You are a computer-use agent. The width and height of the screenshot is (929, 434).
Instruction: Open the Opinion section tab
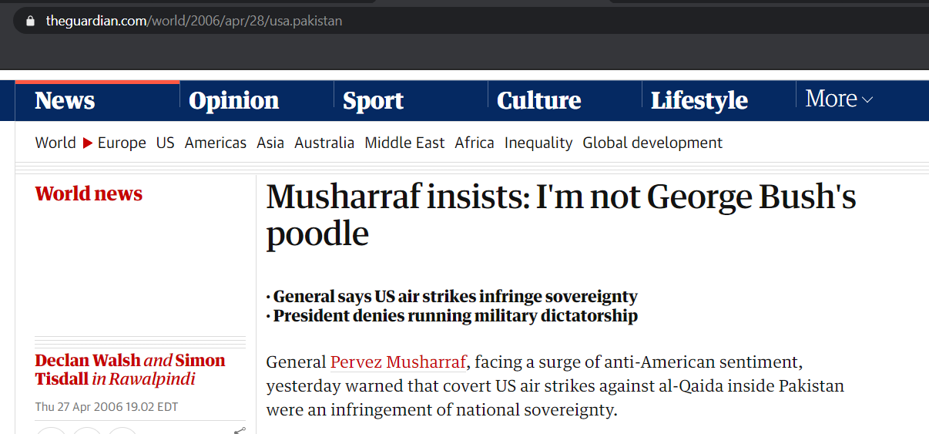coord(233,100)
